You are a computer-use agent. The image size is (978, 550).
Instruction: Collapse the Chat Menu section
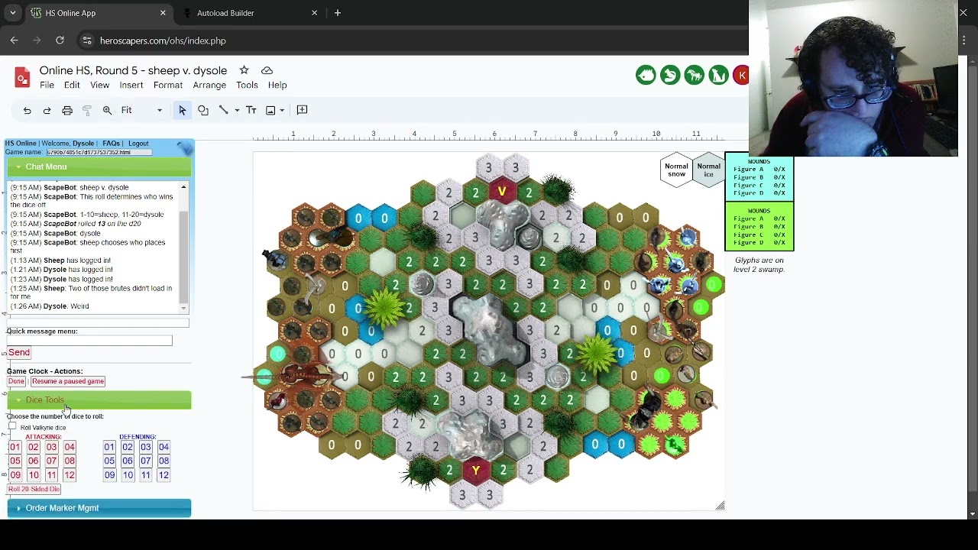(x=99, y=167)
